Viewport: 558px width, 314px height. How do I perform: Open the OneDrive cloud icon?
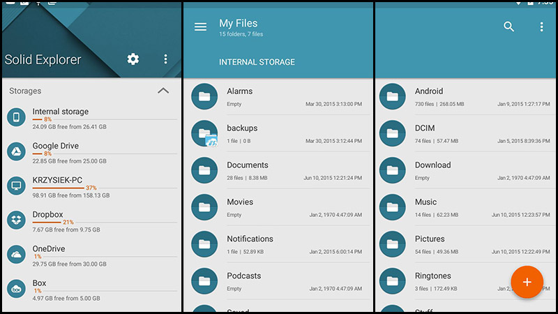[17, 254]
